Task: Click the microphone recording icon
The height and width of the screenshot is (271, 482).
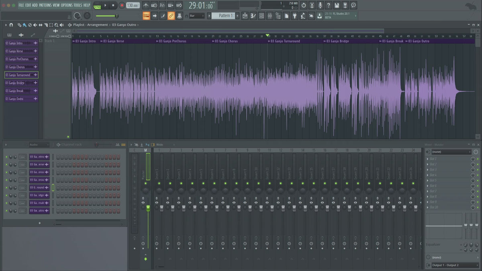Action: tap(320, 5)
